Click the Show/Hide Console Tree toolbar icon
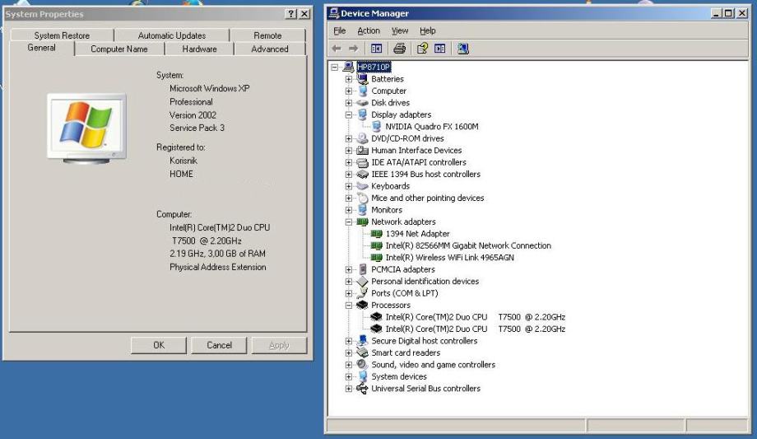This screenshot has height=439, width=757. [377, 49]
